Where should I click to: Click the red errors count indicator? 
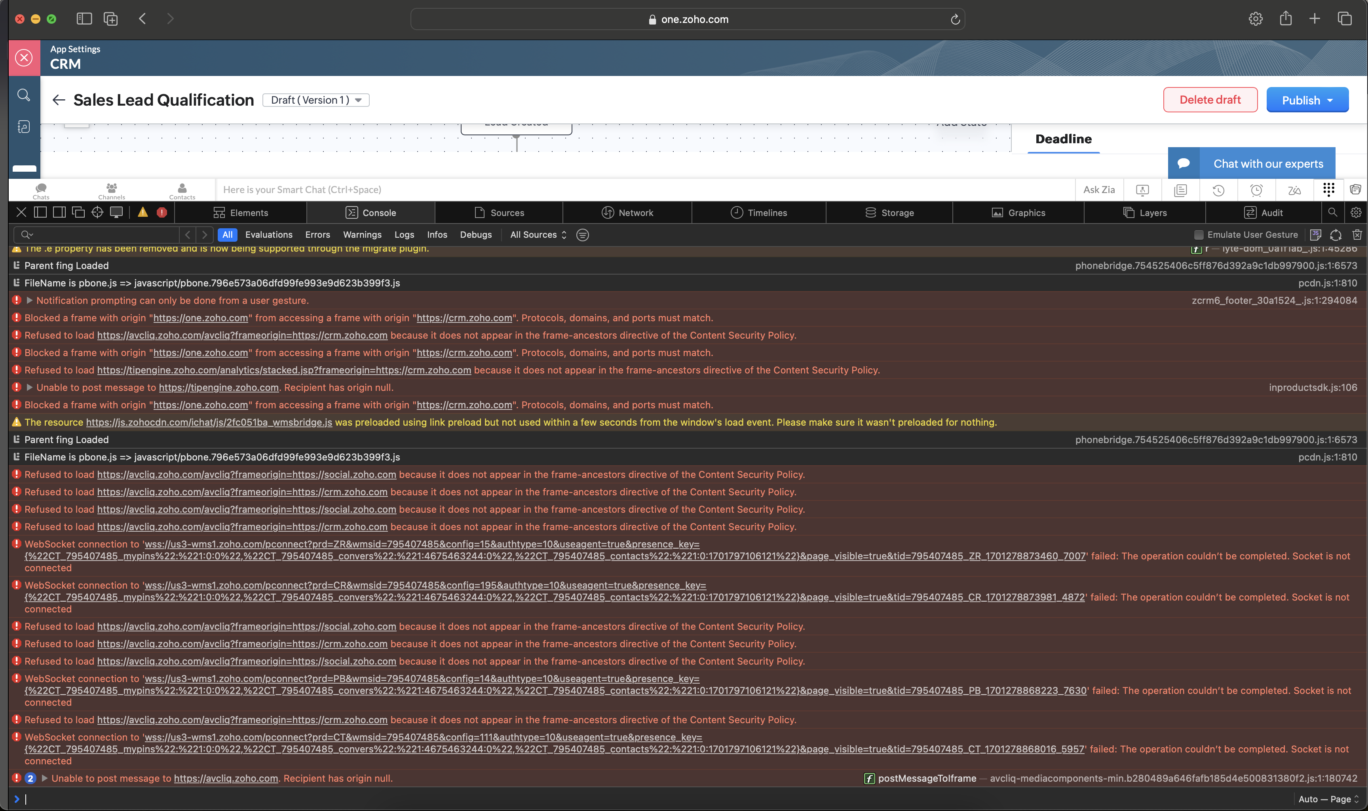162,212
